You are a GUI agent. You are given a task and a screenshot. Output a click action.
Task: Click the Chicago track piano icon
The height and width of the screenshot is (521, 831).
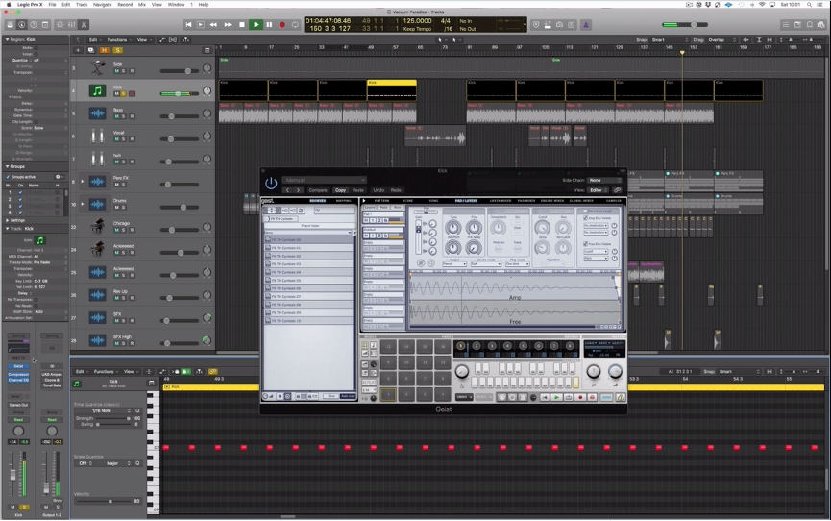(x=97, y=227)
